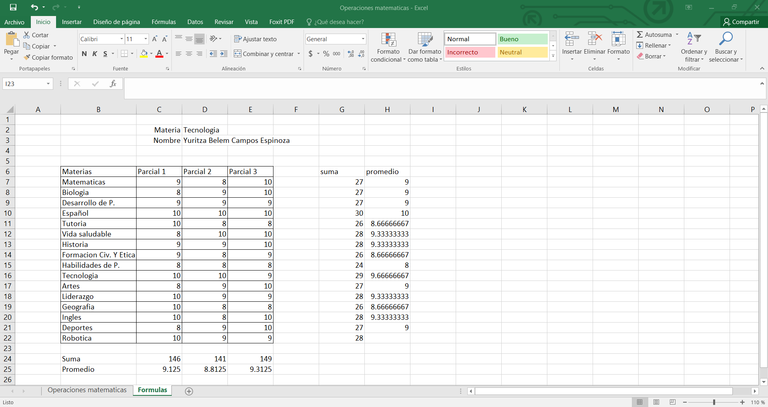Open the Name Box dropdown arrow
The height and width of the screenshot is (407, 768).
coord(48,84)
